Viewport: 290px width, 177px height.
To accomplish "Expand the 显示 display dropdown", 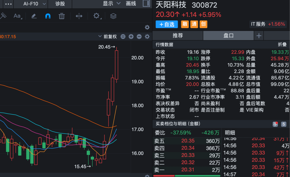I will (x=112, y=3).
